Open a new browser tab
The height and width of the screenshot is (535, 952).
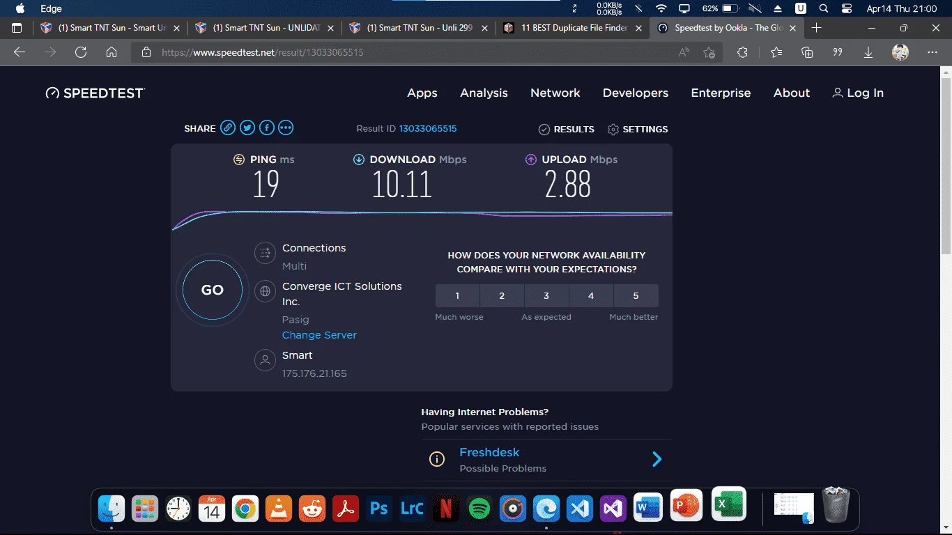tap(817, 28)
